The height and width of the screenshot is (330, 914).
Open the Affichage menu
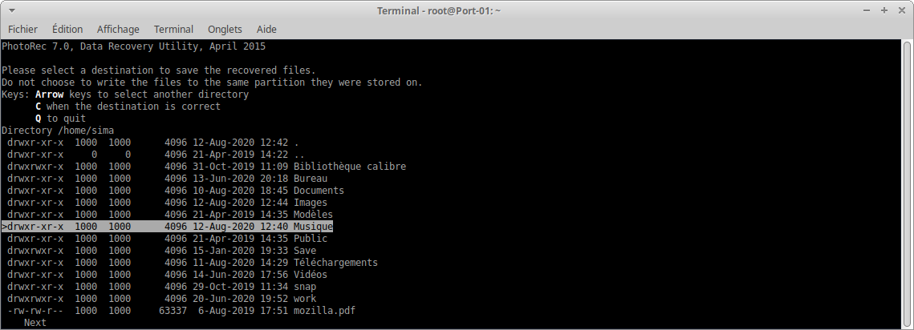tap(118, 29)
